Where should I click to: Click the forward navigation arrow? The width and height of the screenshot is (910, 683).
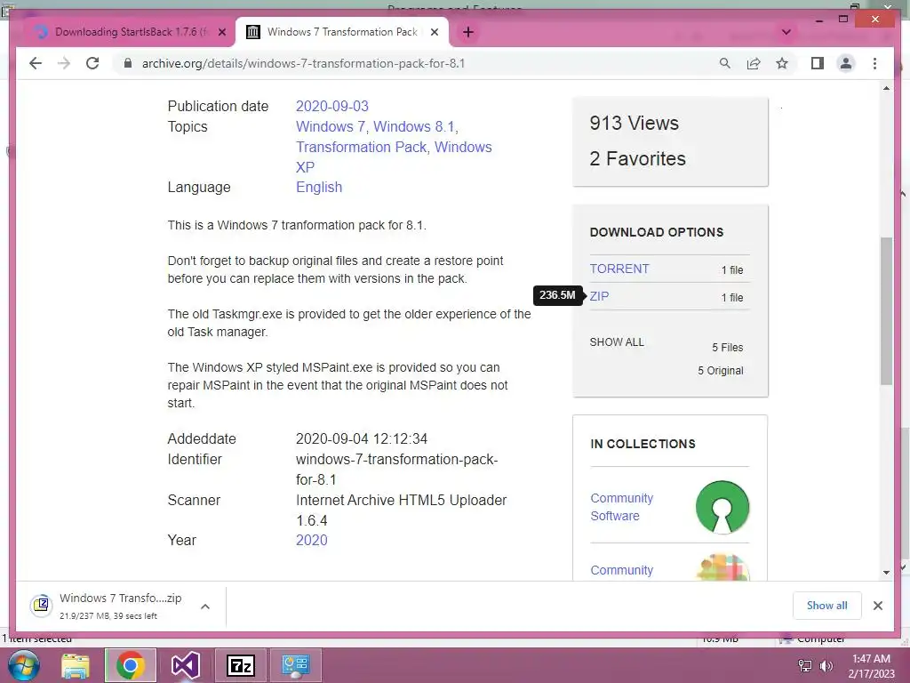pyautogui.click(x=64, y=63)
